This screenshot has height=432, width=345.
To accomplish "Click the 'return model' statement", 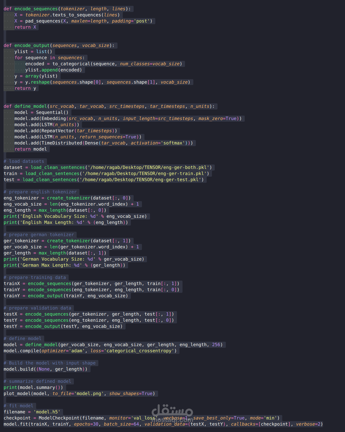I will [31, 149].
